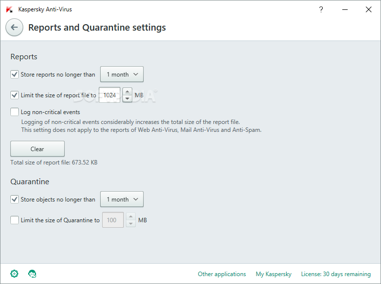The image size is (381, 284).
Task: Click the non-critical events logging note
Action: (141, 126)
